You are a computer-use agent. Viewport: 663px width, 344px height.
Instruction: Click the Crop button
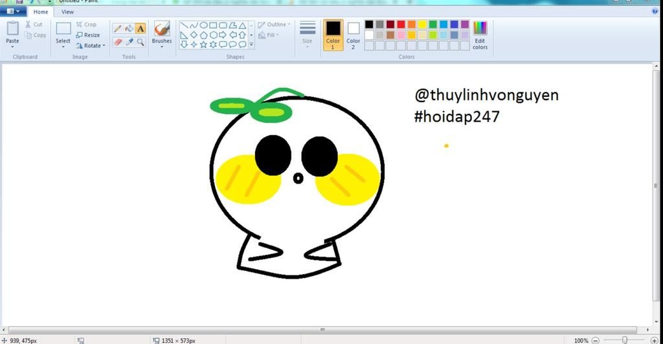pyautogui.click(x=86, y=25)
